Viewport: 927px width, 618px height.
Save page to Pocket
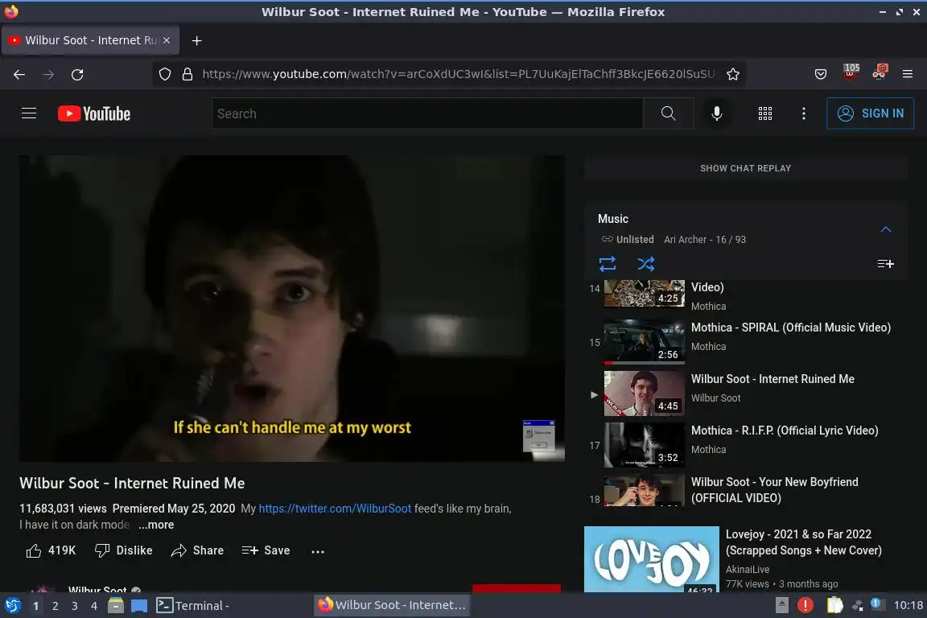(821, 75)
